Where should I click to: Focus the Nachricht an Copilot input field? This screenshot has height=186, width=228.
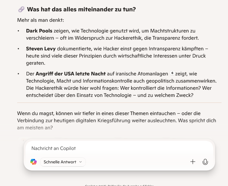(119, 148)
